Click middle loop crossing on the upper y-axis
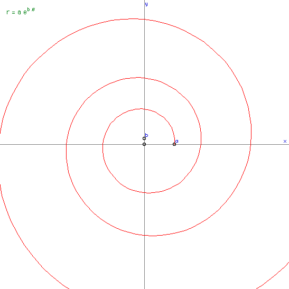This screenshot has width=289, height=289. pyautogui.click(x=145, y=78)
